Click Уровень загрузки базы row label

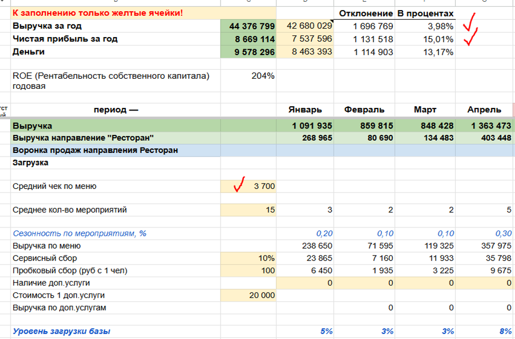click(62, 332)
